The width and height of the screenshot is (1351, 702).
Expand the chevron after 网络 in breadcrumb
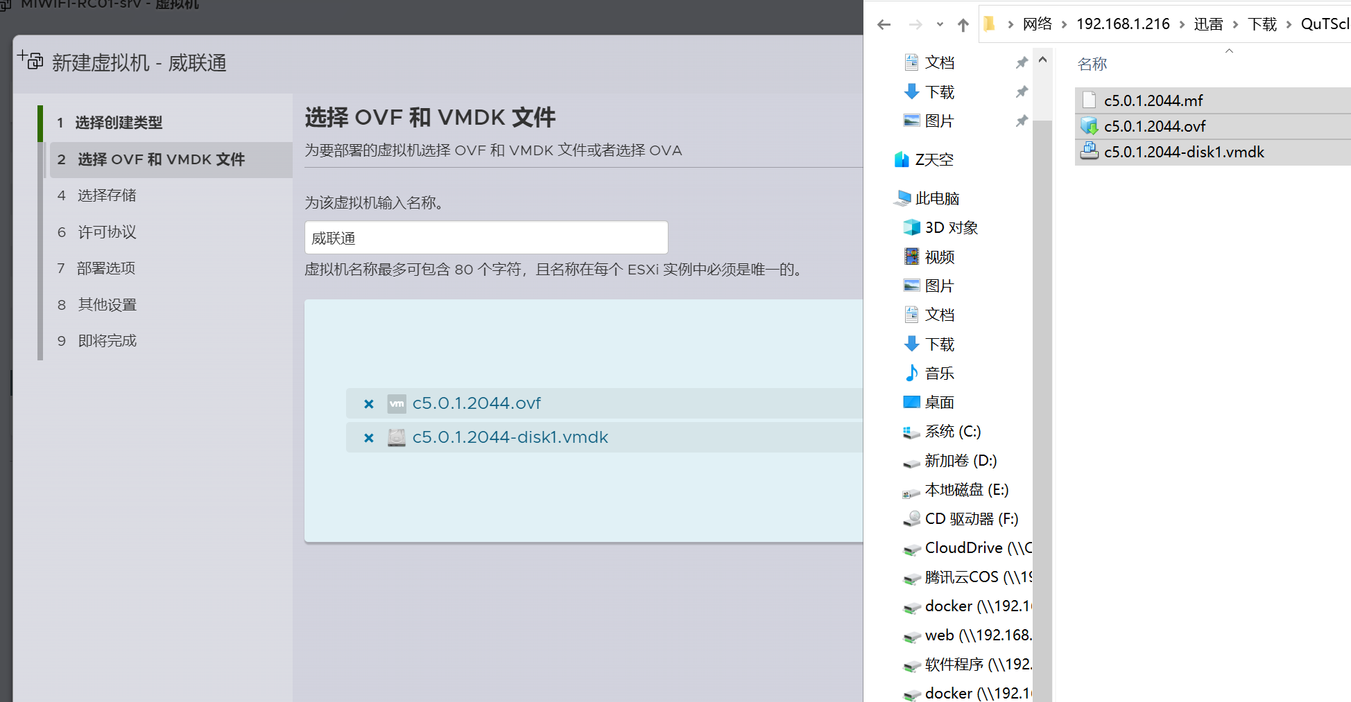tap(1064, 24)
